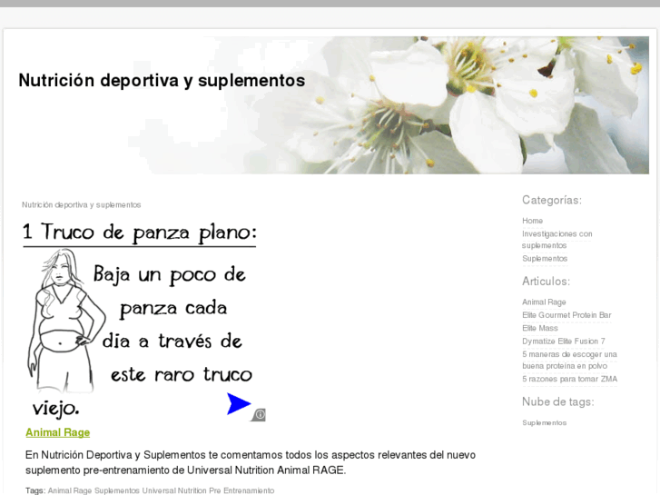Image resolution: width=660 pixels, height=495 pixels.
Task: Open 5 maneras de escoger una buena proteína article
Action: [x=569, y=361]
